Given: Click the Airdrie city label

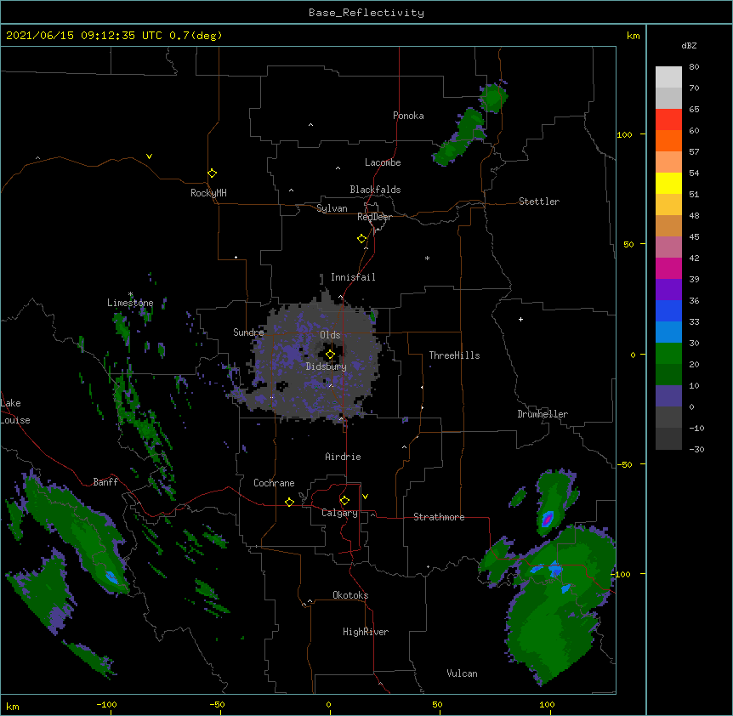Looking at the screenshot, I should click(344, 457).
